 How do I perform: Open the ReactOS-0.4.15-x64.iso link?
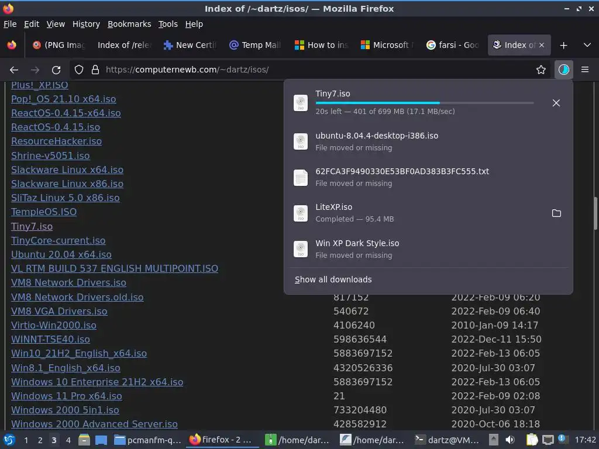(x=66, y=113)
